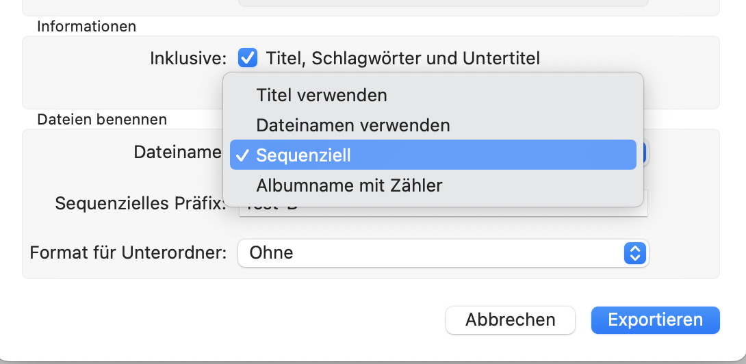Click the "Dateien benennen" section heading
The height and width of the screenshot is (364, 746).
102,119
